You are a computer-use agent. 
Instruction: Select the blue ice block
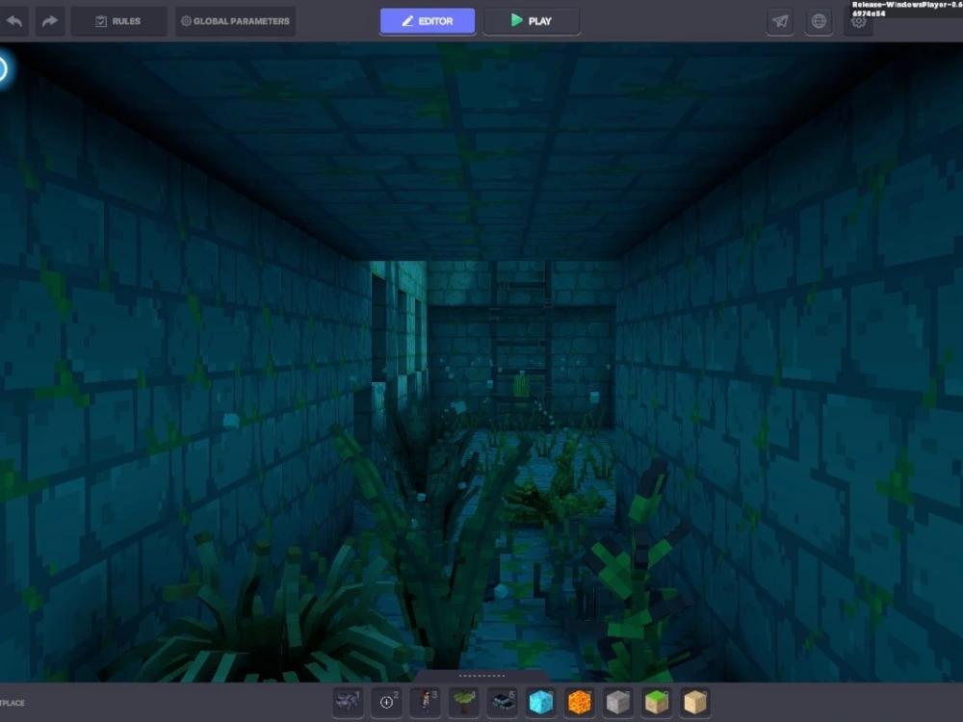pos(541,702)
